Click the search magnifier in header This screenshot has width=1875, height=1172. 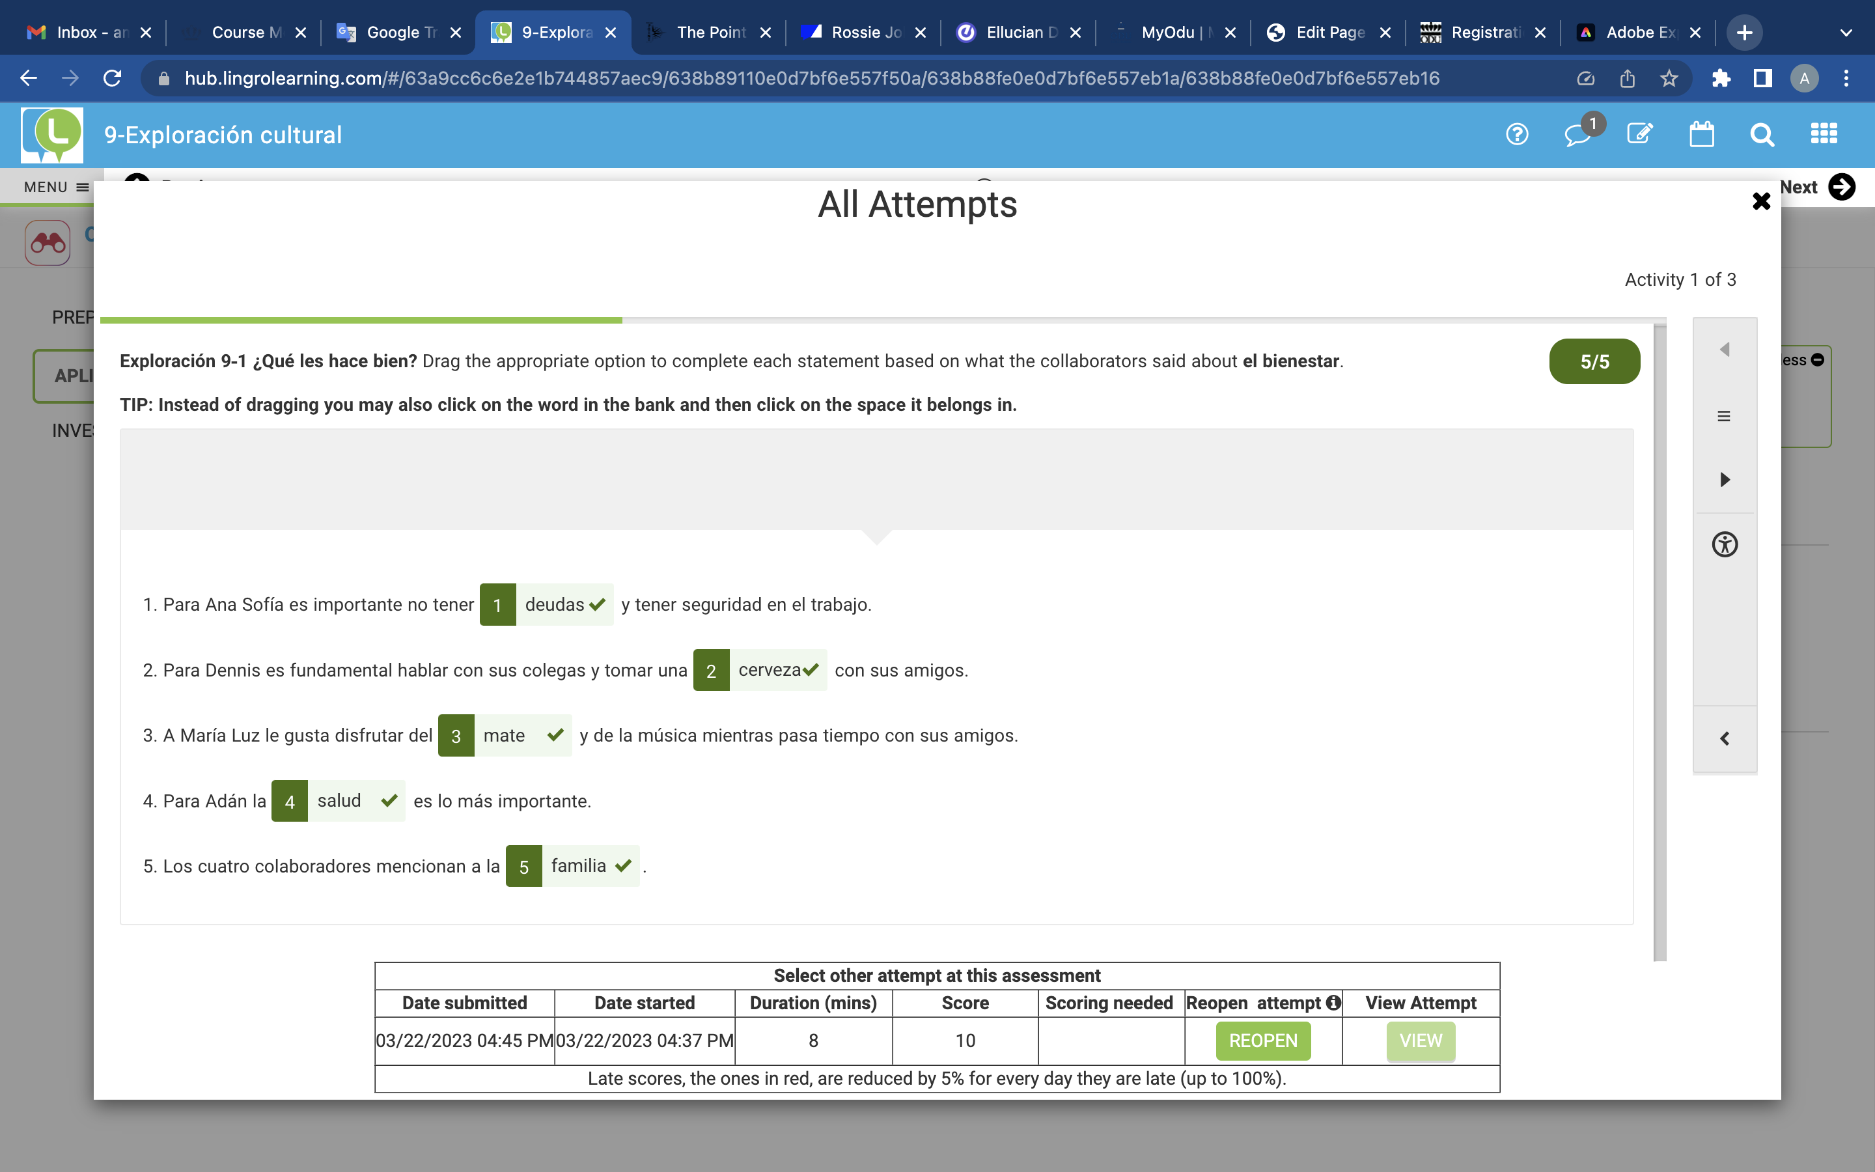click(1762, 135)
